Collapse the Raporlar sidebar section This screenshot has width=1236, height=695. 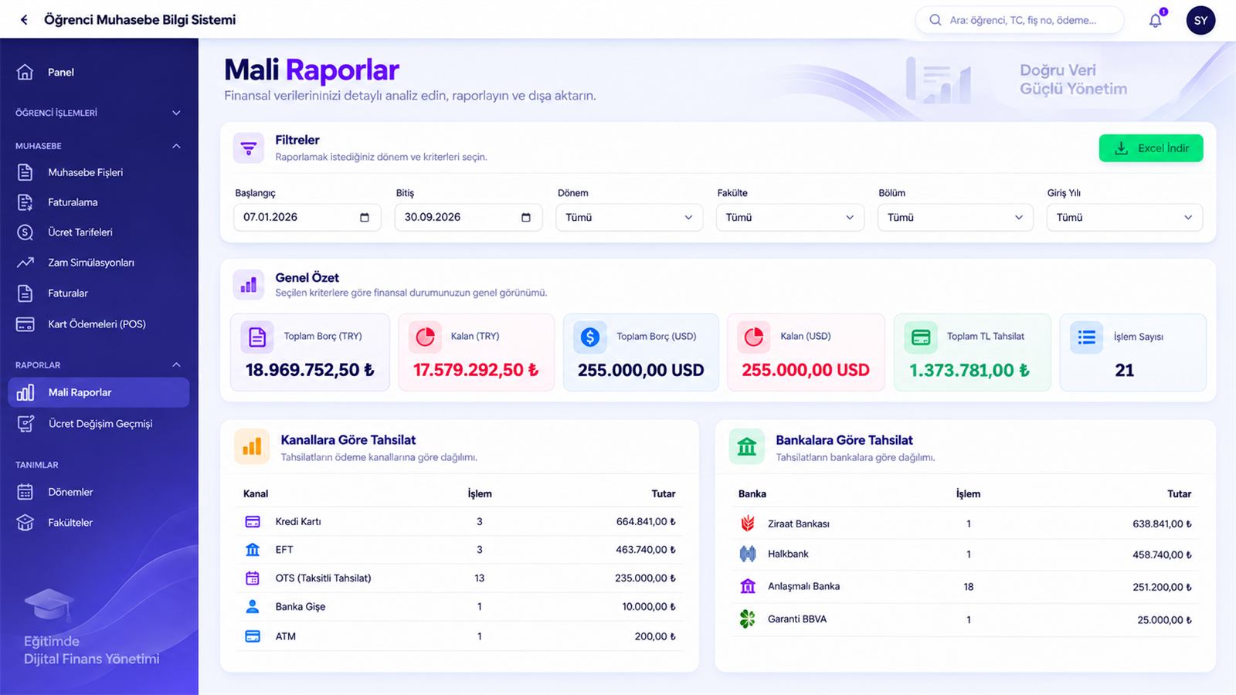tap(99, 364)
